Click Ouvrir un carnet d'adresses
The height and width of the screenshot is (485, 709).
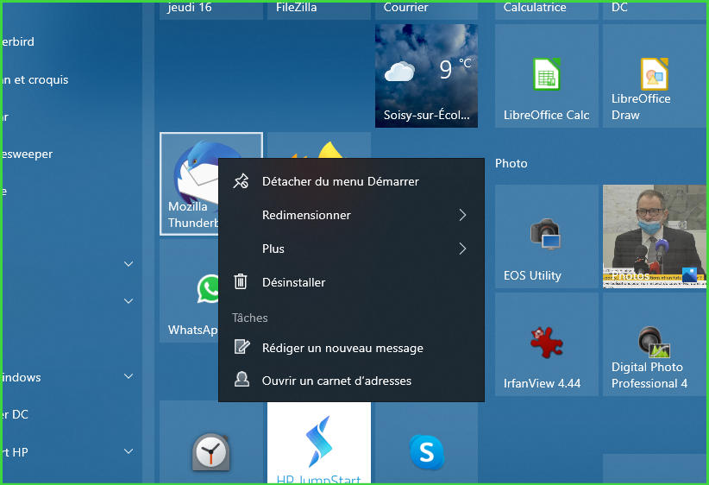(336, 381)
